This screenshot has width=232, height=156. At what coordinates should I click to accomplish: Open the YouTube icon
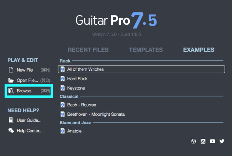213,141
